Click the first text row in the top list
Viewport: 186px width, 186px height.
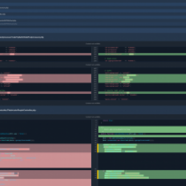pyautogui.click(x=4, y=7)
